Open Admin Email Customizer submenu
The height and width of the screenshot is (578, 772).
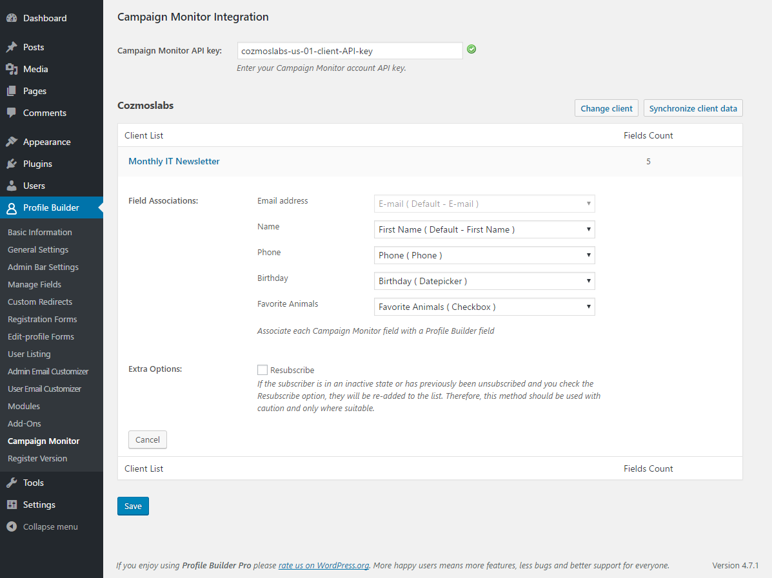[x=48, y=371]
